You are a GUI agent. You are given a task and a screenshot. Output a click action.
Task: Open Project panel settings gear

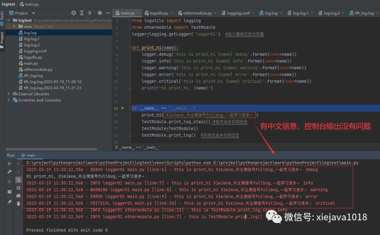pyautogui.click(x=100, y=13)
